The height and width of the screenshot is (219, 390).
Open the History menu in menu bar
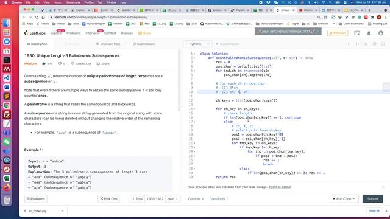point(58,2)
